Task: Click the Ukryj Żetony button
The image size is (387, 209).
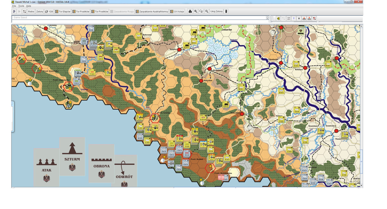Action: (x=216, y=11)
